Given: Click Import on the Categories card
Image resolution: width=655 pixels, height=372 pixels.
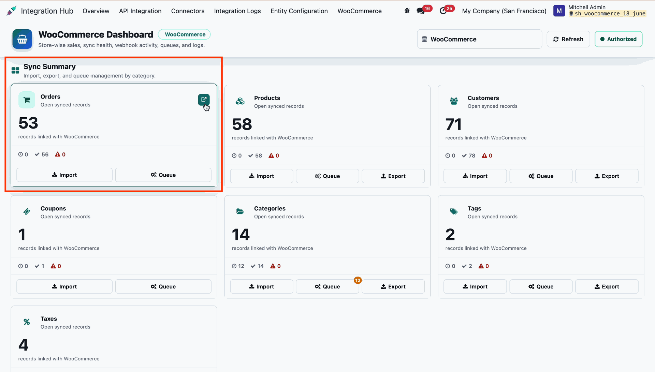Looking at the screenshot, I should pyautogui.click(x=262, y=287).
